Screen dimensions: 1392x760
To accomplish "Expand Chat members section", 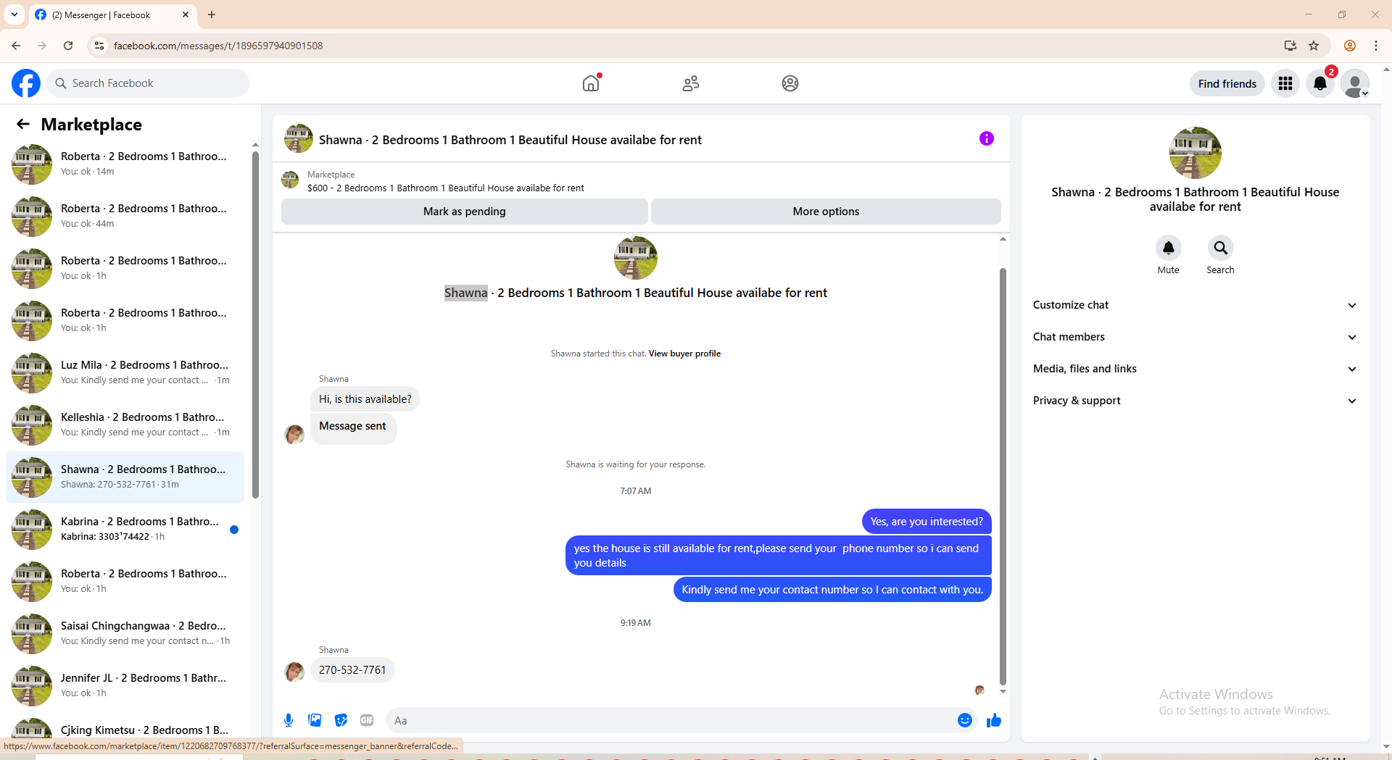I will [1195, 337].
